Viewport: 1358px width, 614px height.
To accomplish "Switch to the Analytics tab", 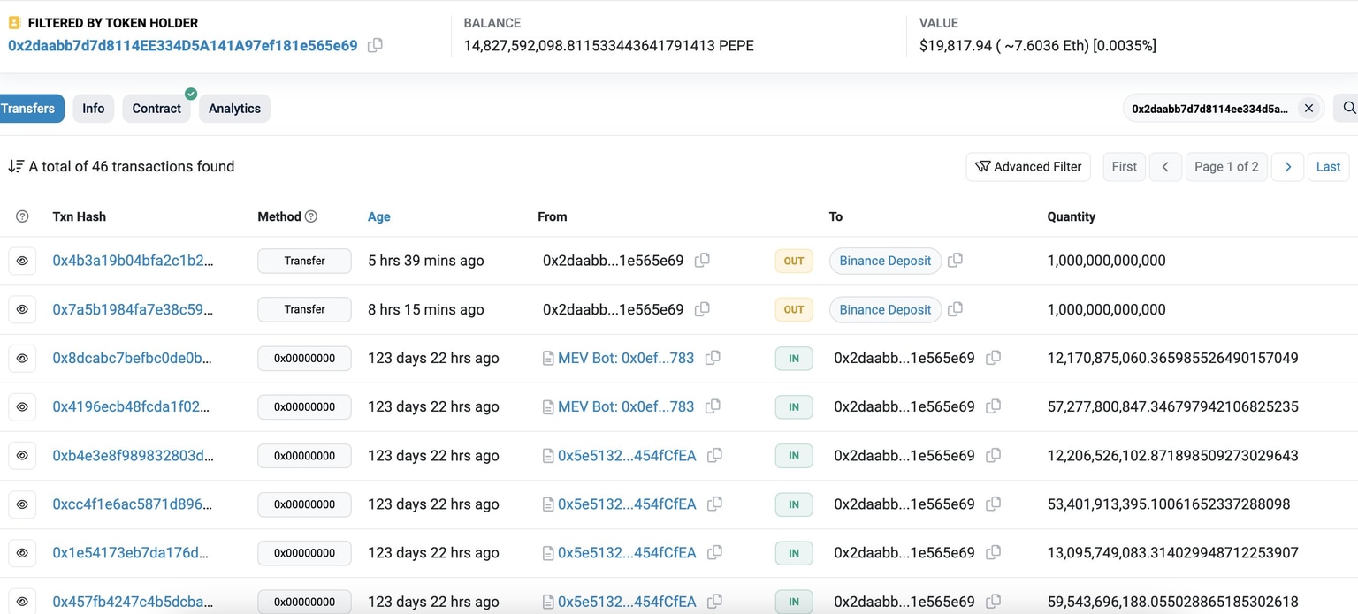I will 234,108.
